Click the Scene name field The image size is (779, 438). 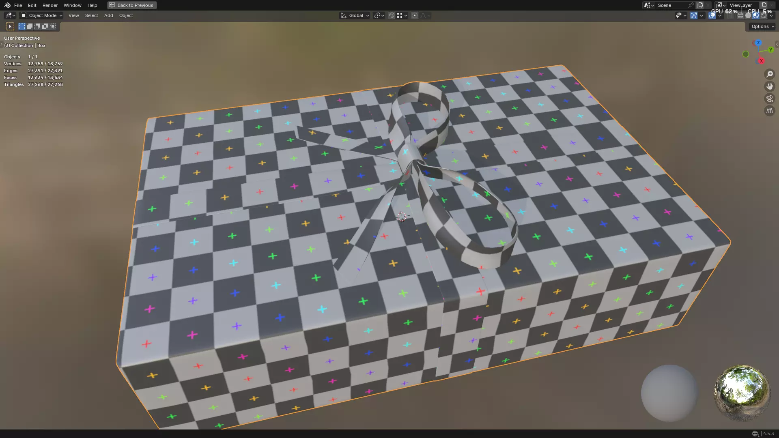[x=671, y=5]
